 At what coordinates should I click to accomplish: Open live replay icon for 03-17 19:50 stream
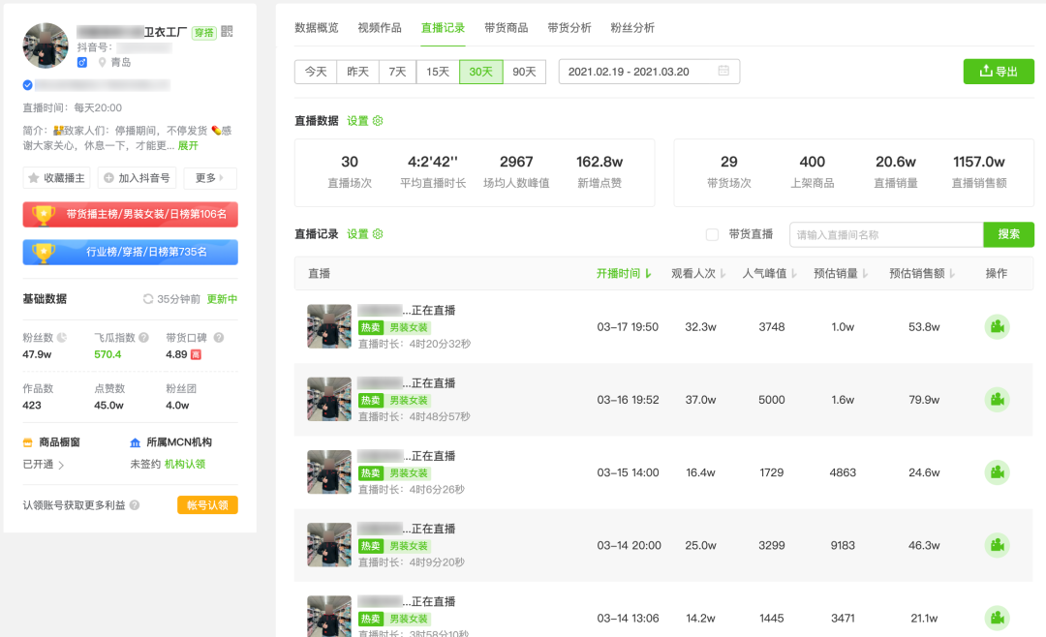click(997, 327)
